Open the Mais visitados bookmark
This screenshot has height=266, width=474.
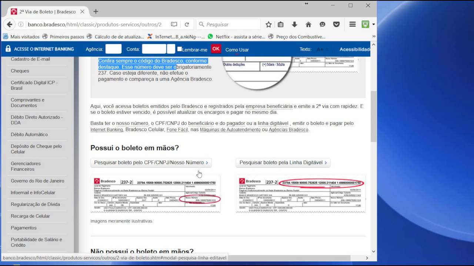(21, 37)
